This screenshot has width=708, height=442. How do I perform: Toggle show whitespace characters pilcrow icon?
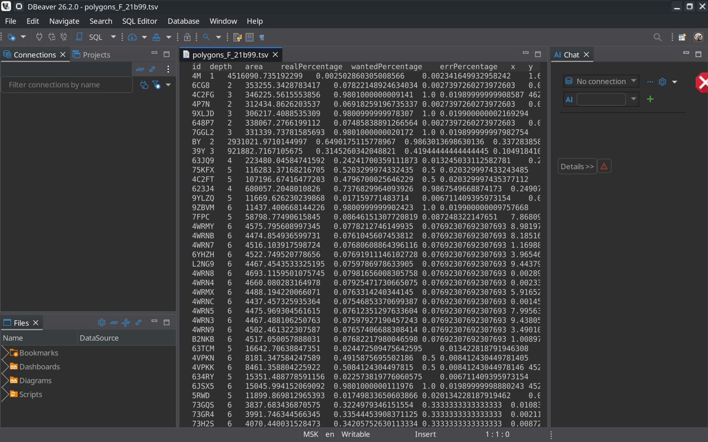262,37
